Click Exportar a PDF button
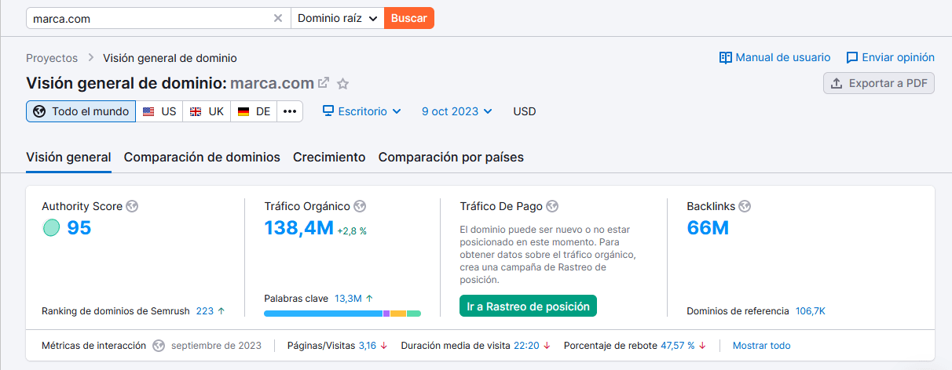 [879, 83]
